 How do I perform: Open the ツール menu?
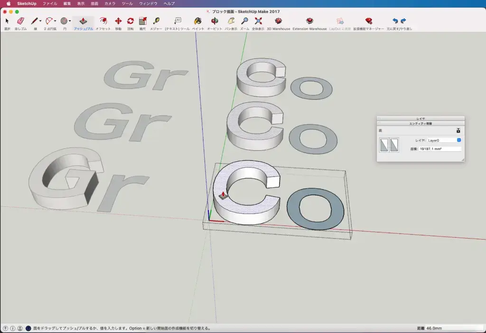coord(127,4)
